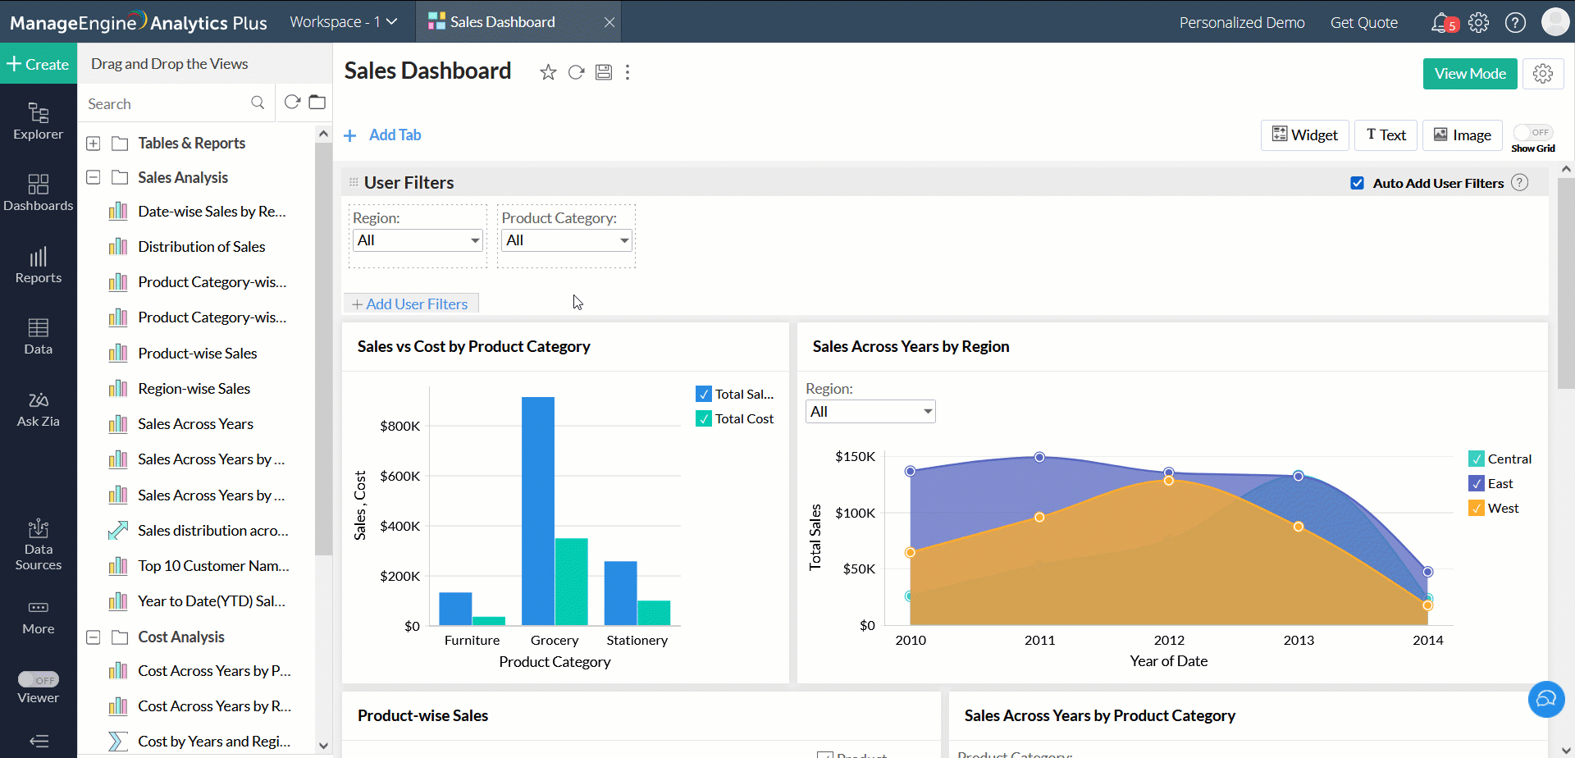Open the notifications bell
This screenshot has height=758, width=1575.
click(x=1440, y=22)
